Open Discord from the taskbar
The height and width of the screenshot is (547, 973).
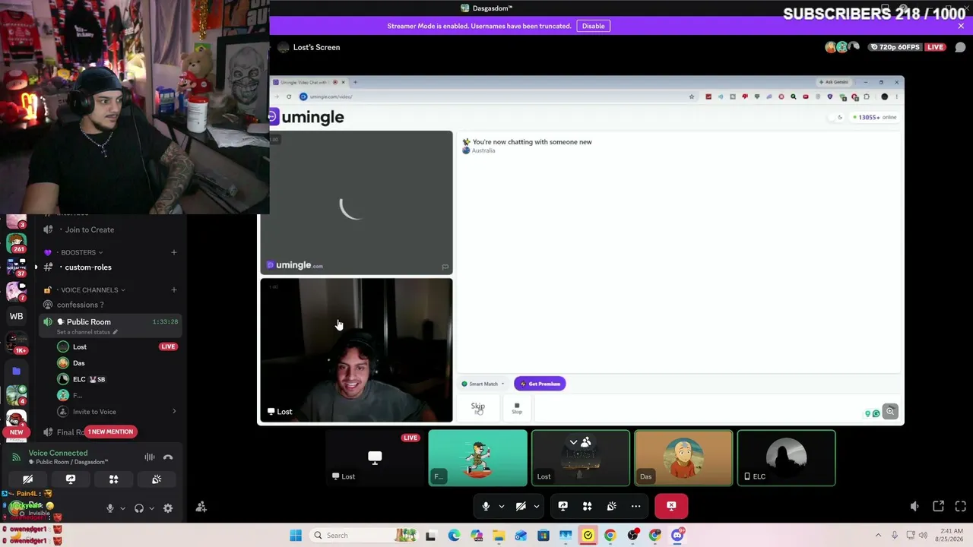(x=677, y=535)
